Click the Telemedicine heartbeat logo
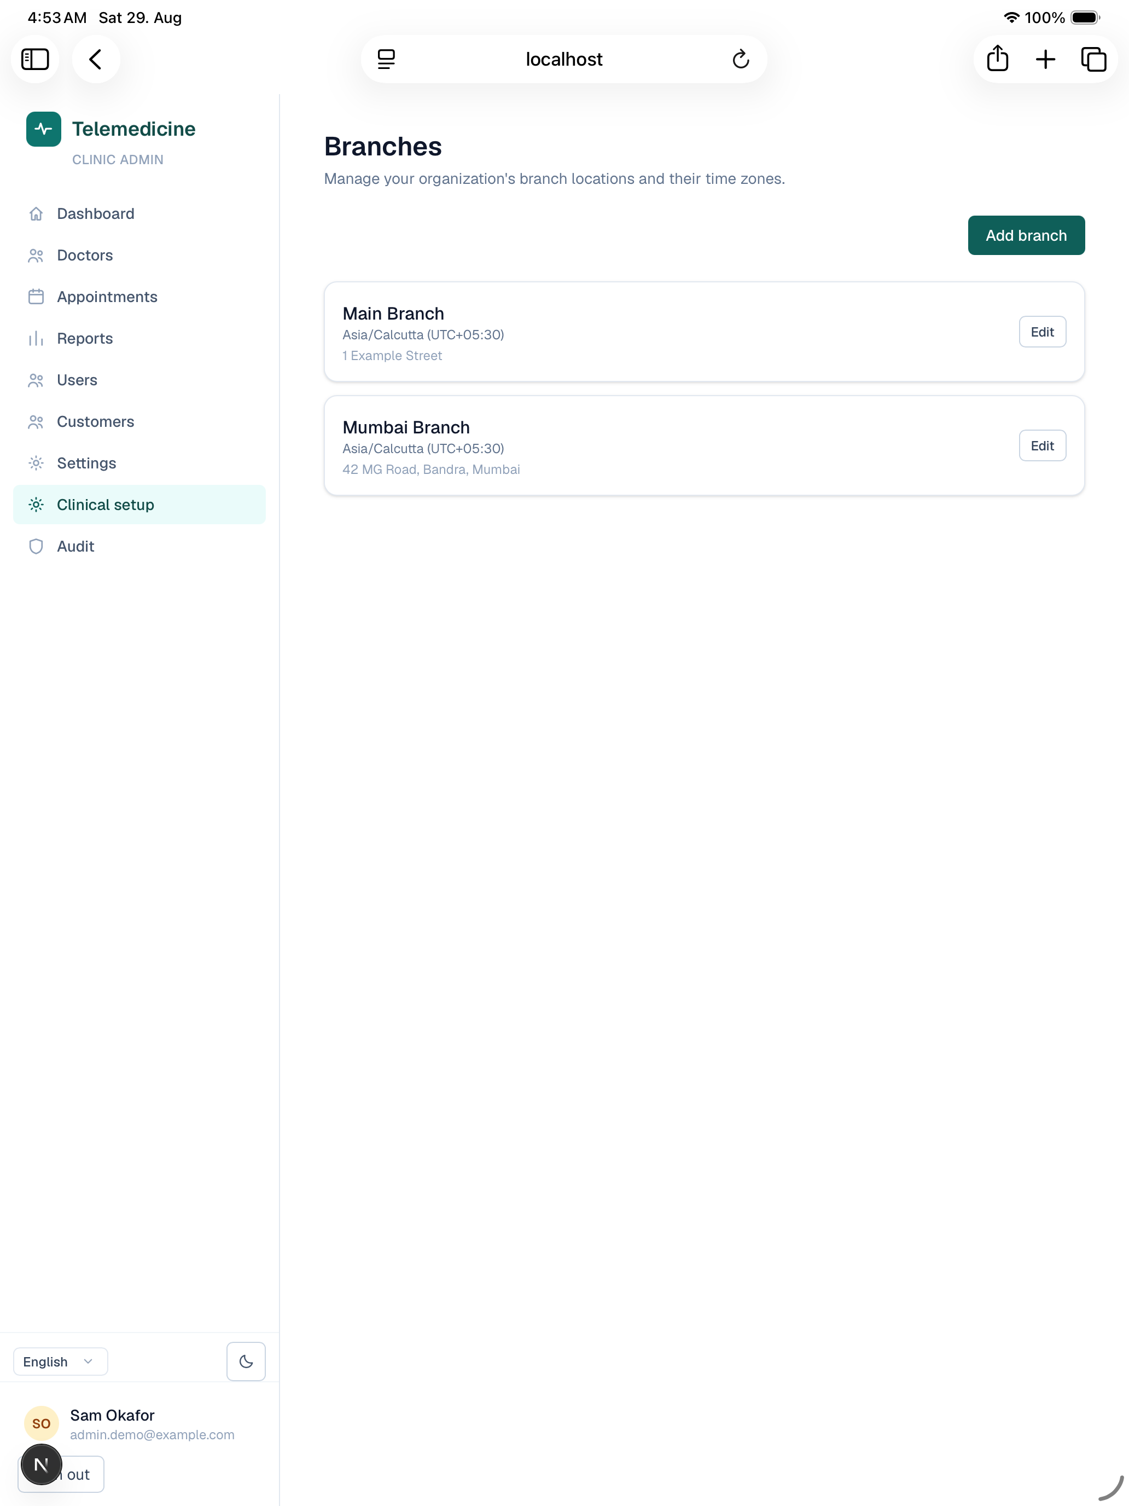Viewport: 1129px width, 1506px height. click(44, 129)
